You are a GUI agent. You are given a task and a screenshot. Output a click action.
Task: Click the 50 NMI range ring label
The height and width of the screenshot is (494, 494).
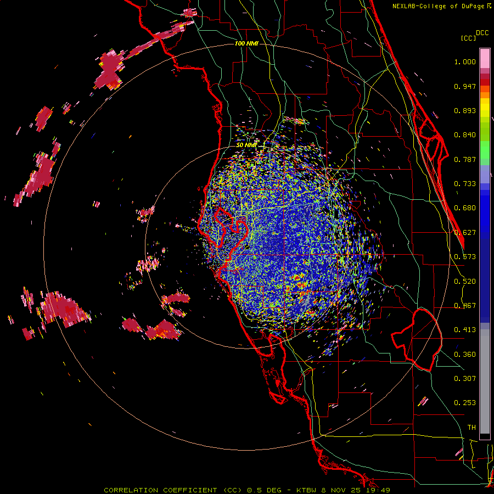pos(246,145)
